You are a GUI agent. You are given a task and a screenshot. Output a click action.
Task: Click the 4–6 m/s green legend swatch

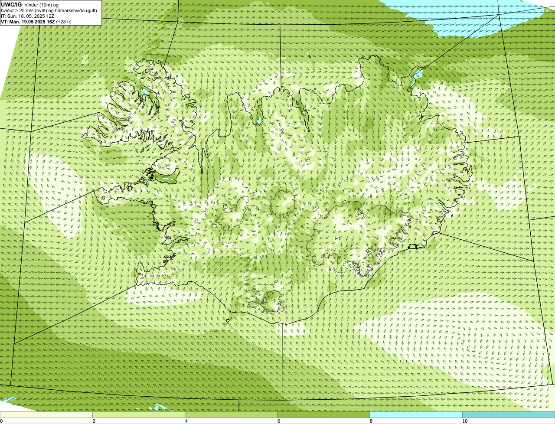[x=231, y=415]
